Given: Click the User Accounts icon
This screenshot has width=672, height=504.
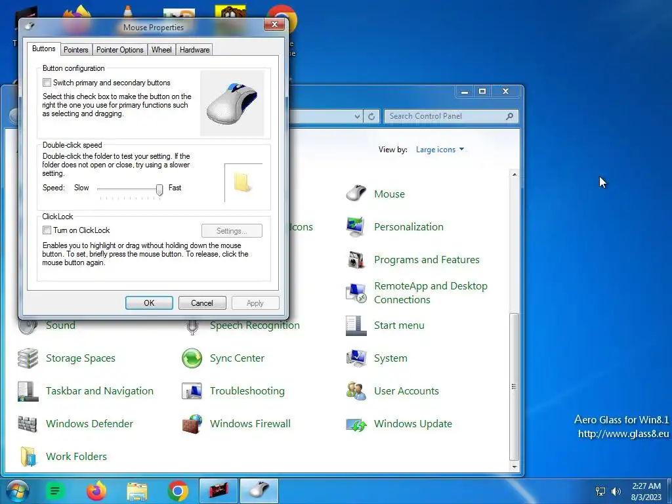Looking at the screenshot, I should (x=356, y=391).
